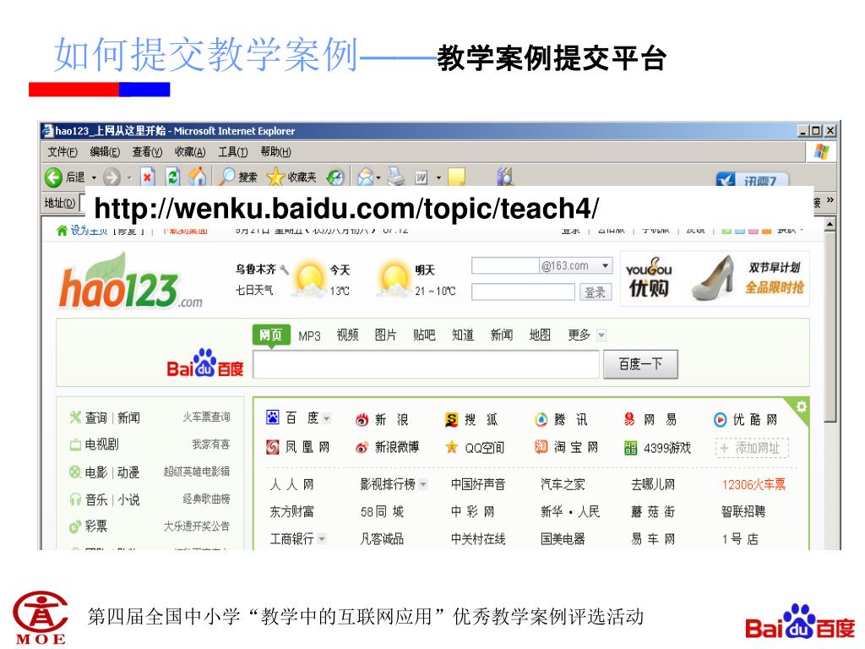Open the History toolbar icon

pyautogui.click(x=335, y=177)
